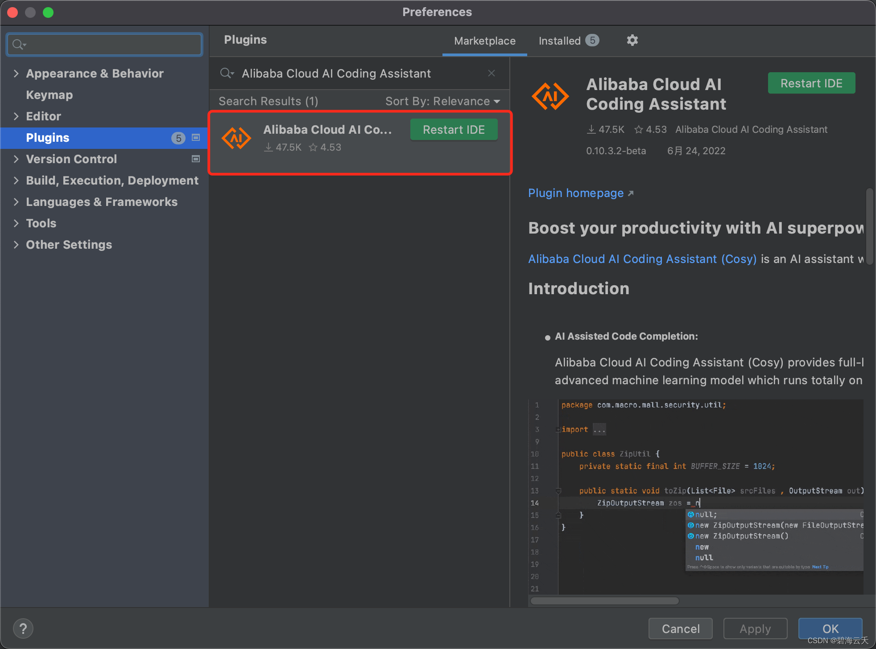Click the project-level icon beside Version Control
Screen dimensions: 876x649
pos(196,159)
